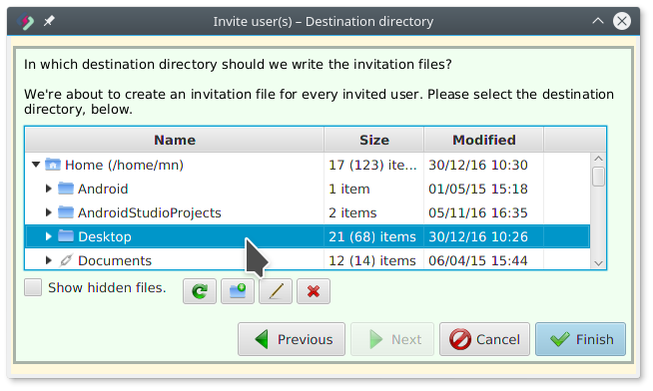Create a new folder with folder-plus icon
Image resolution: width=653 pixels, height=391 pixels.
tap(238, 291)
